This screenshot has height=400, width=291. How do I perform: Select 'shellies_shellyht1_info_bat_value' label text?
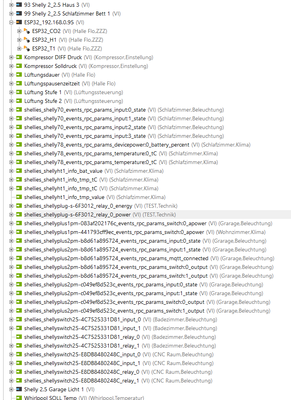pos(63,171)
